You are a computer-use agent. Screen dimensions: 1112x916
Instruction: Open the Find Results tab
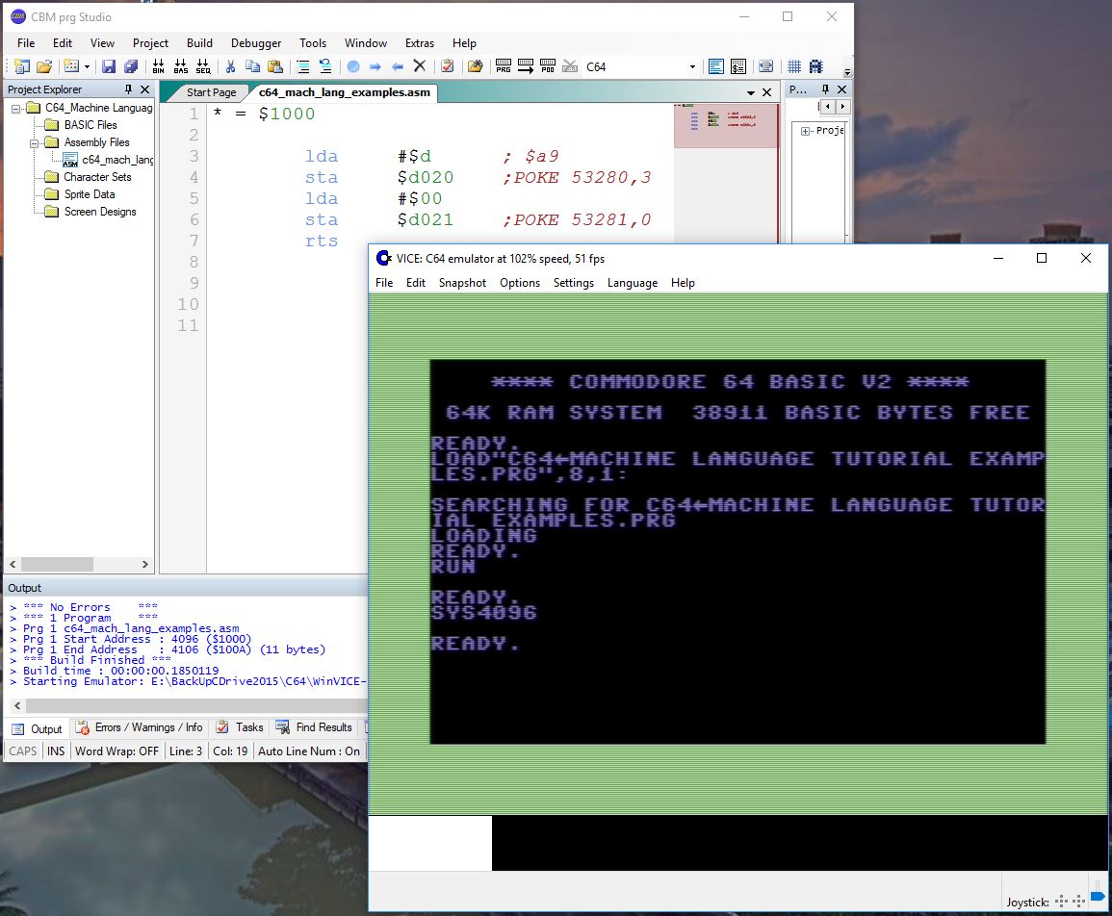coord(314,727)
